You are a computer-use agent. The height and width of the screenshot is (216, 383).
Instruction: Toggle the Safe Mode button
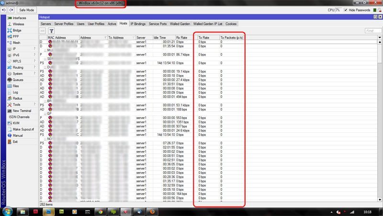click(x=27, y=10)
